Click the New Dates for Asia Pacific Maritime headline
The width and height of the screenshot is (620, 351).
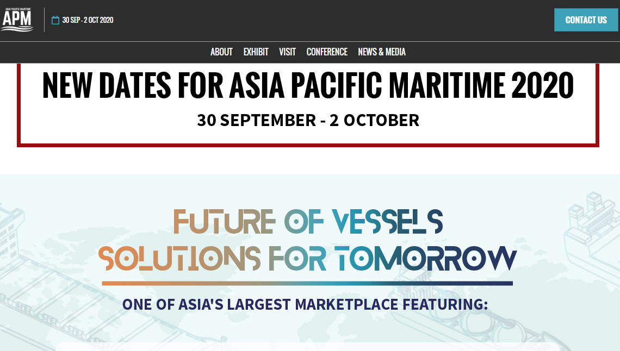[308, 86]
